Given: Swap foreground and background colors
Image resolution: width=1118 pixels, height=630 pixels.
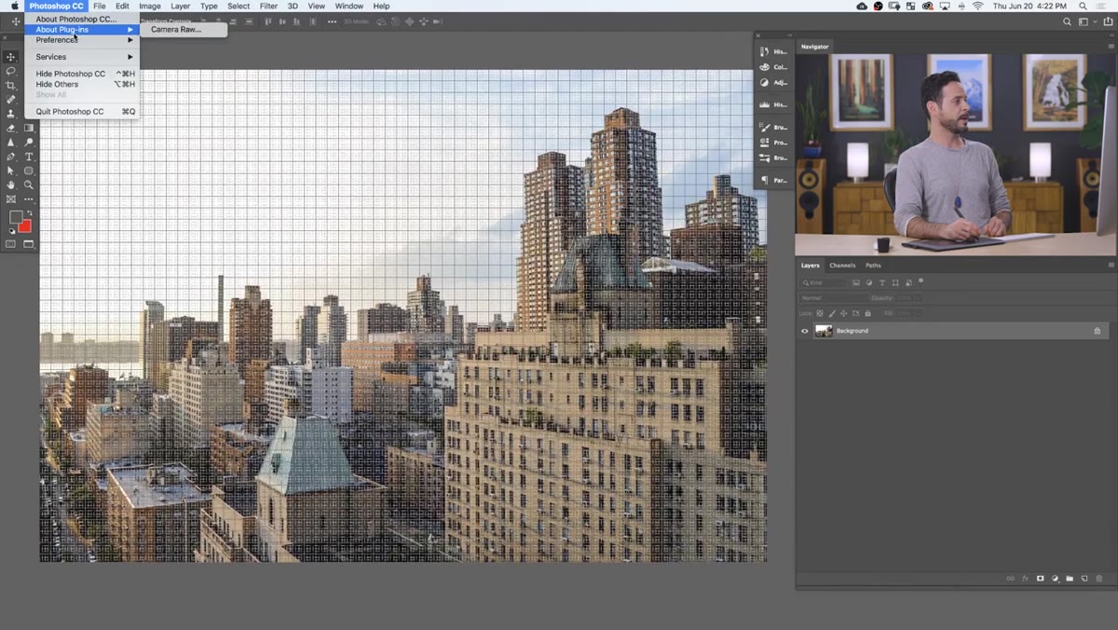Looking at the screenshot, I should 30,212.
